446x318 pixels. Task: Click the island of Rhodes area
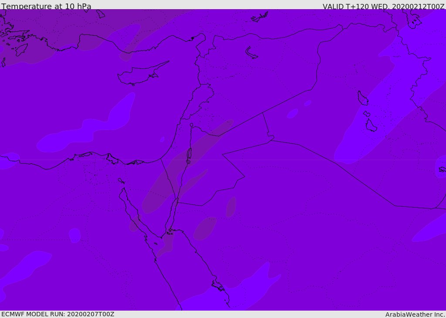pyautogui.click(x=21, y=50)
